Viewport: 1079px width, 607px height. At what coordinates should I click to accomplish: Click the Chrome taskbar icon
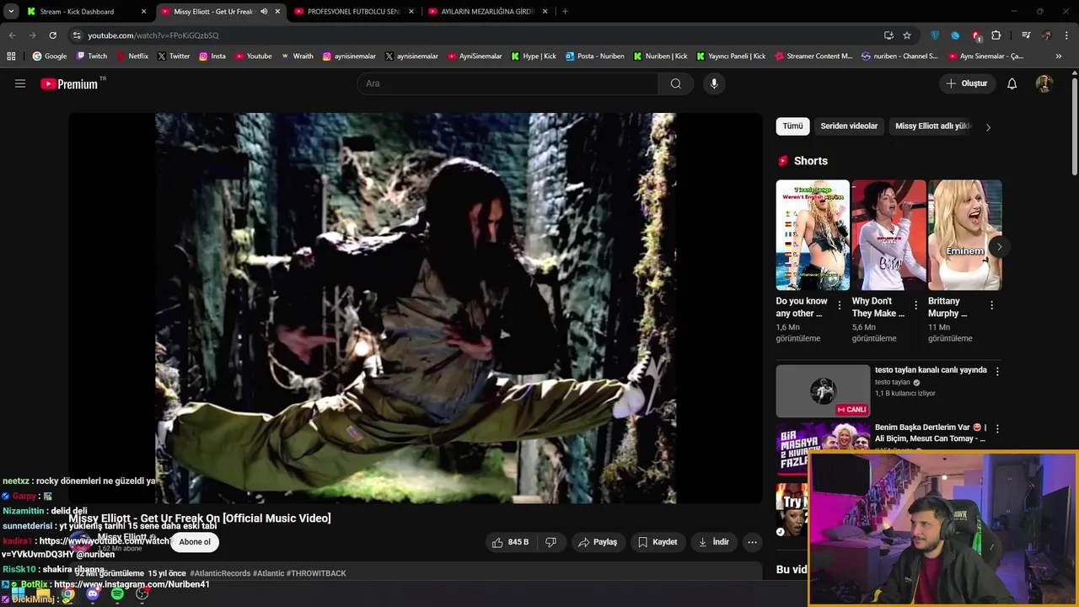pyautogui.click(x=67, y=594)
